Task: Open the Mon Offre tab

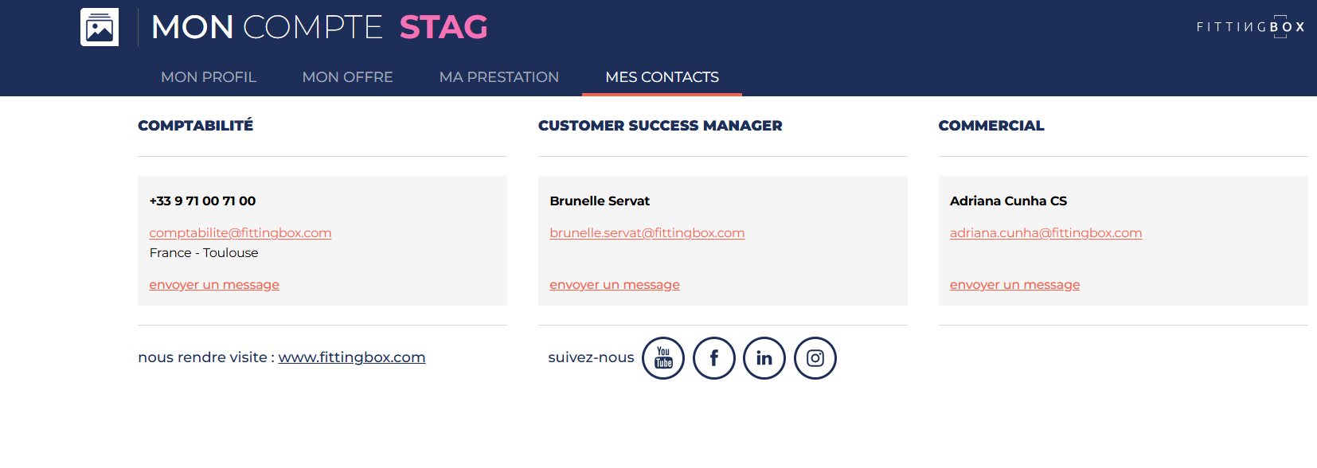Action: point(347,77)
